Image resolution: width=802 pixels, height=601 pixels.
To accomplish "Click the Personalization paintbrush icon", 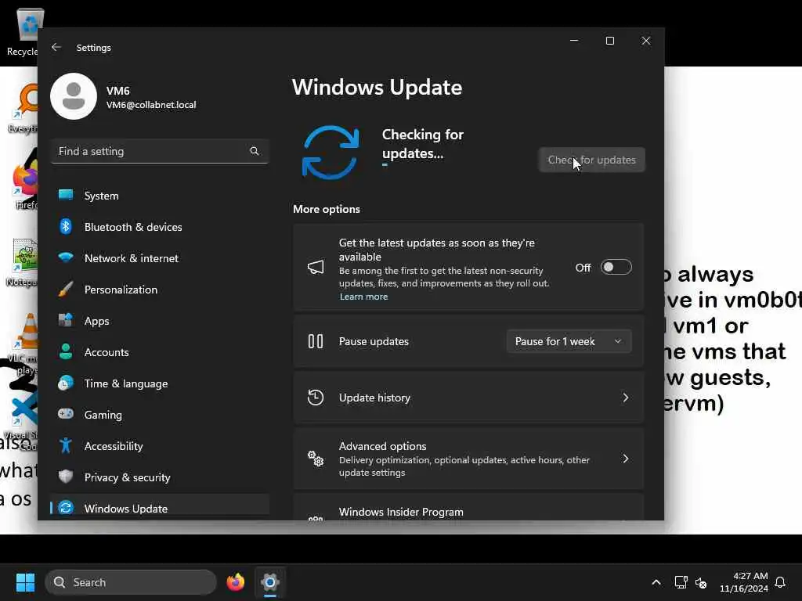I will [66, 289].
